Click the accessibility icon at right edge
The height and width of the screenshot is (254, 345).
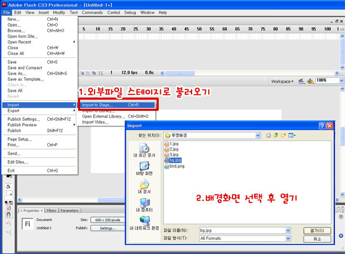[341, 235]
